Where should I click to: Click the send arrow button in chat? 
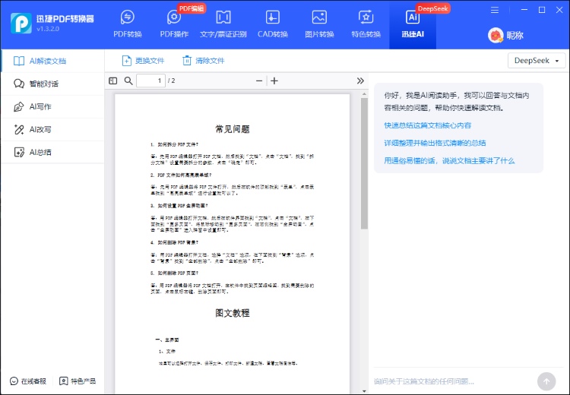pyautogui.click(x=546, y=381)
